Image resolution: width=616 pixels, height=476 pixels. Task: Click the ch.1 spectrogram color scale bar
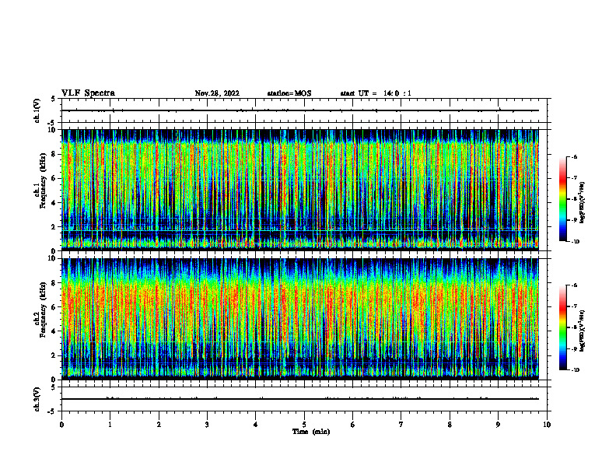click(562, 199)
